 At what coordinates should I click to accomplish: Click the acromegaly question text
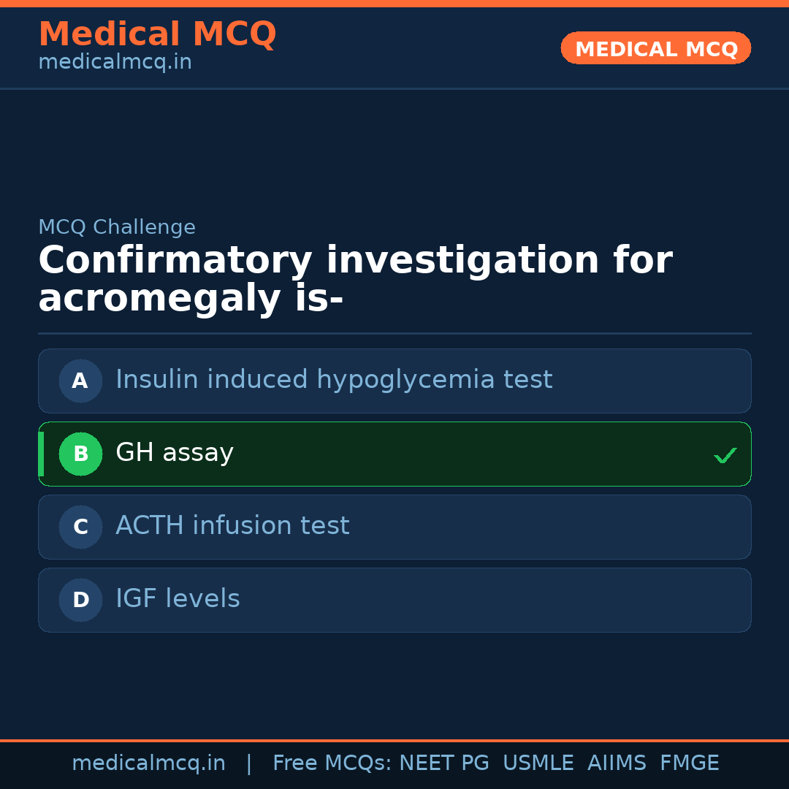click(355, 280)
